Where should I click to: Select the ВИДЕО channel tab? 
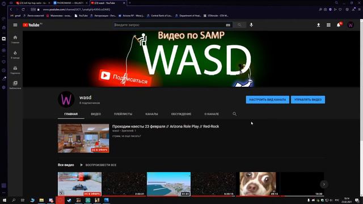[96, 114]
